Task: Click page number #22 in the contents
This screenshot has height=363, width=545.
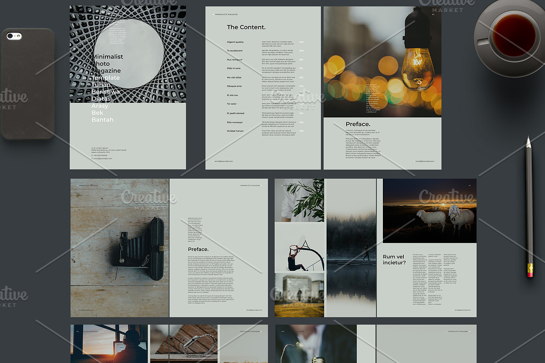Action: coord(301,86)
